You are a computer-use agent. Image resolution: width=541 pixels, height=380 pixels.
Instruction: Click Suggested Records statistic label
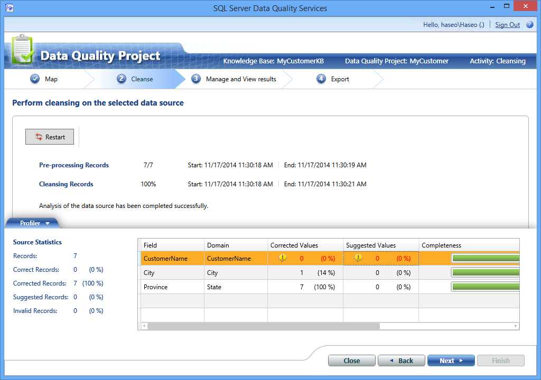tap(40, 297)
